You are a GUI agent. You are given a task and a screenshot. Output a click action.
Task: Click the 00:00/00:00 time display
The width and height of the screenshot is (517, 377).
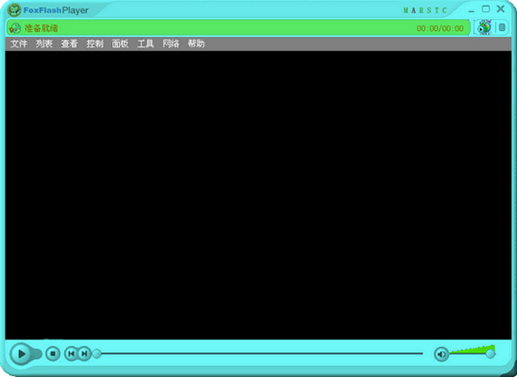[x=439, y=28]
